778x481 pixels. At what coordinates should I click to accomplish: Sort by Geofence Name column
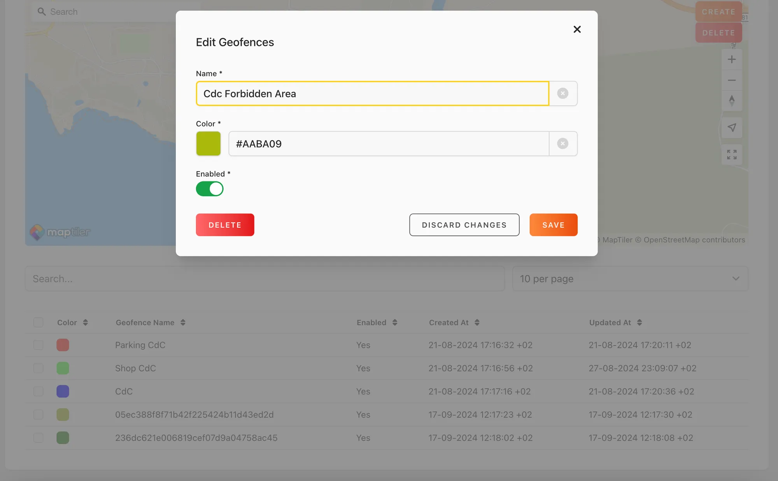click(151, 322)
